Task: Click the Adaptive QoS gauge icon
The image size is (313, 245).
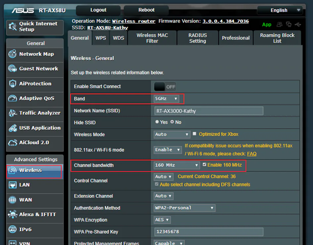Action: pos(12,98)
